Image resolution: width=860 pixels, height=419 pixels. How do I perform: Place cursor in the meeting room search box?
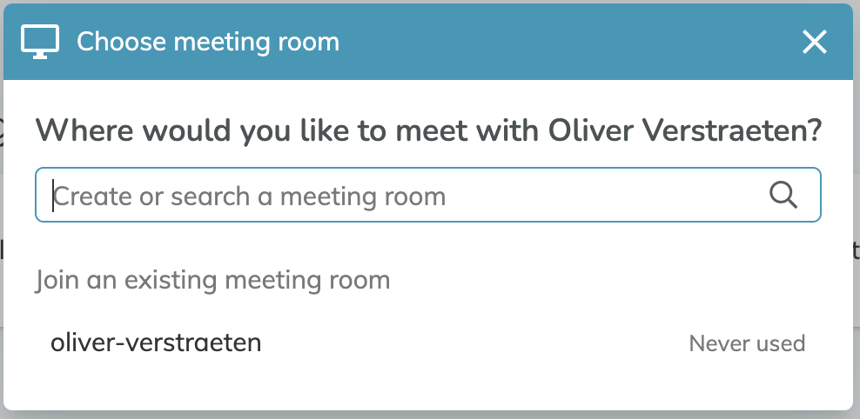coord(427,195)
